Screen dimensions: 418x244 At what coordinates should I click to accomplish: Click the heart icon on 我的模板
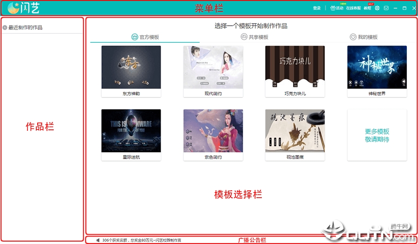point(353,37)
